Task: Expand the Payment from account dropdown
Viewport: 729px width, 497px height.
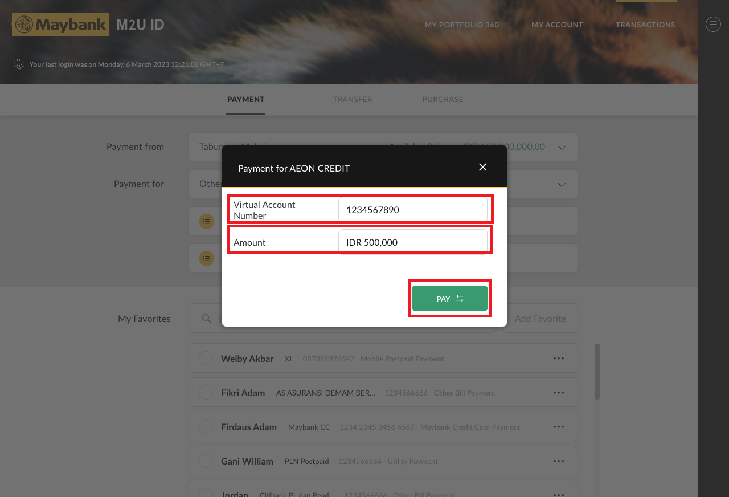Action: click(562, 148)
